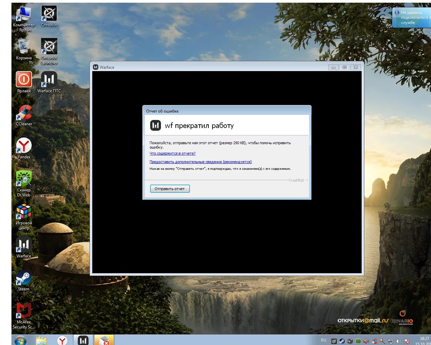
Task: Open the Корзина recycle bin icon
Action: (x=24, y=49)
